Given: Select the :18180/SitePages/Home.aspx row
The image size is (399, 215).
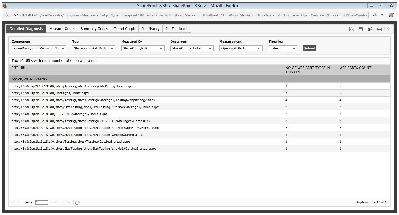Looking at the screenshot, I should pyautogui.click(x=199, y=93).
